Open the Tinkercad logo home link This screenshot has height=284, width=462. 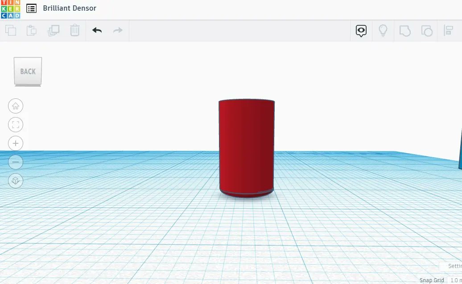coord(11,9)
